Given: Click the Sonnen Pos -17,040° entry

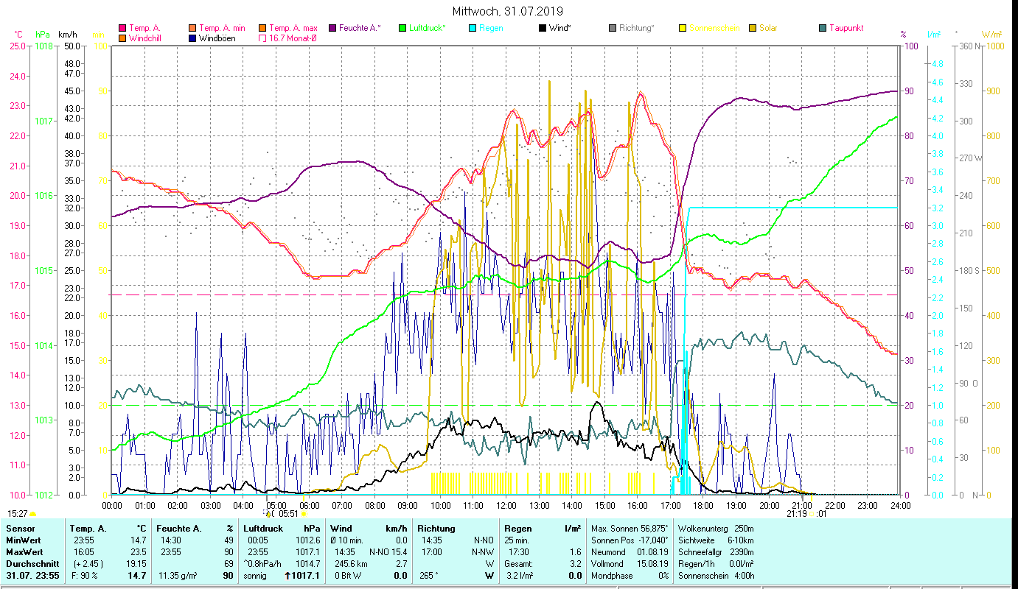Looking at the screenshot, I should 630,540.
